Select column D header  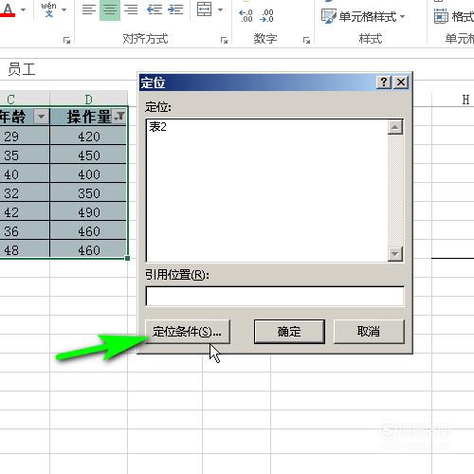[x=89, y=100]
